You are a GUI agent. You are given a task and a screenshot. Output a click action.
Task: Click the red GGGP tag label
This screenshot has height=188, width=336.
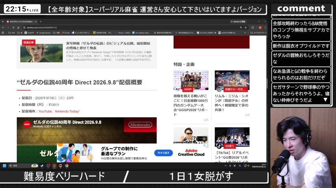[x=188, y=89]
